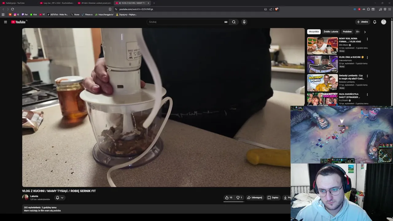Click the Utwórz create button
The width and height of the screenshot is (393, 221).
pyautogui.click(x=362, y=22)
